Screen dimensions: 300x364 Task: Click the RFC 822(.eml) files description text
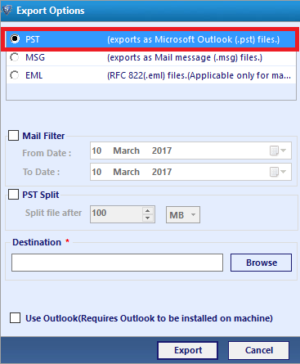coord(199,75)
